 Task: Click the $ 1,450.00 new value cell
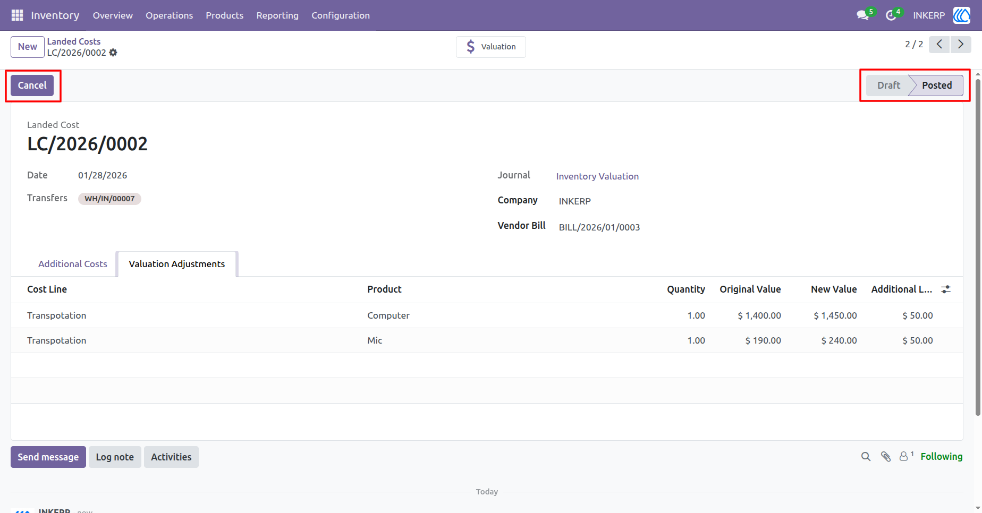coord(835,315)
